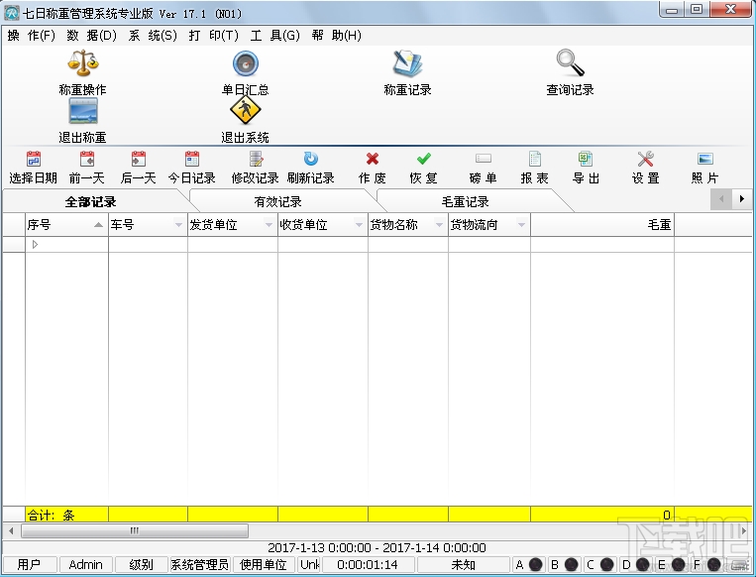Click the 退出称重 icon
This screenshot has width=756, height=577.
[x=83, y=111]
